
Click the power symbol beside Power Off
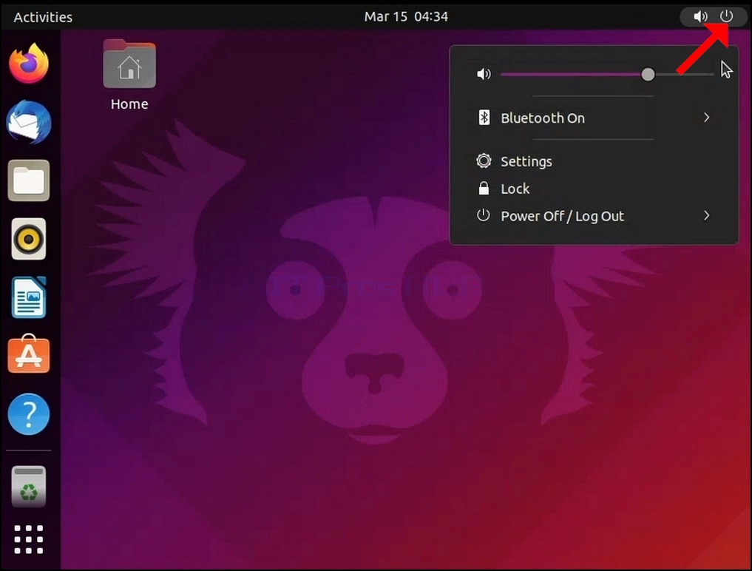(x=484, y=215)
